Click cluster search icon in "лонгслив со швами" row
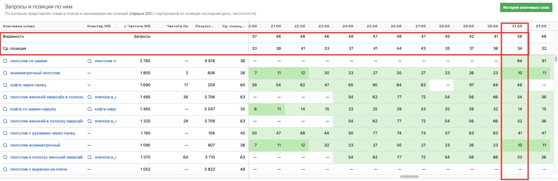 [90, 61]
